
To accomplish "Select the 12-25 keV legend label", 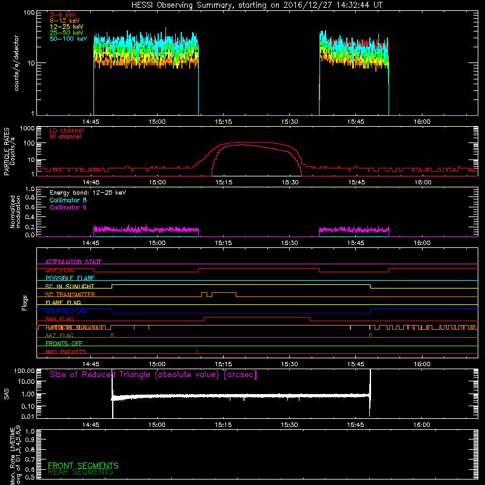I will click(67, 27).
